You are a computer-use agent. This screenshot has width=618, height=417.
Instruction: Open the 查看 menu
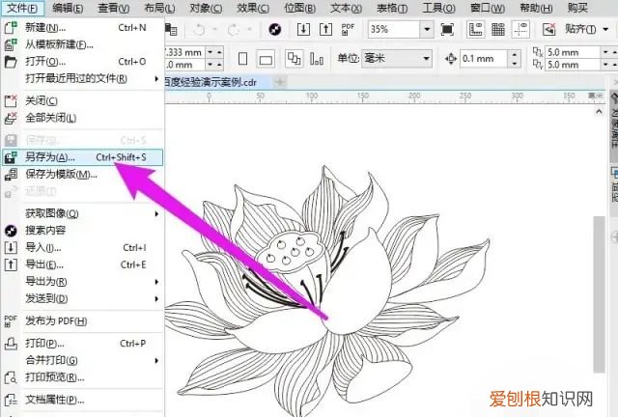pyautogui.click(x=114, y=8)
